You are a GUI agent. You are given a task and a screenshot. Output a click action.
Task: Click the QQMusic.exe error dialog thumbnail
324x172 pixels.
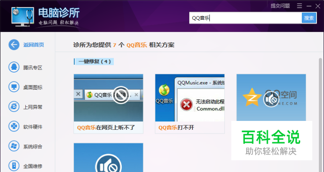click(190, 98)
